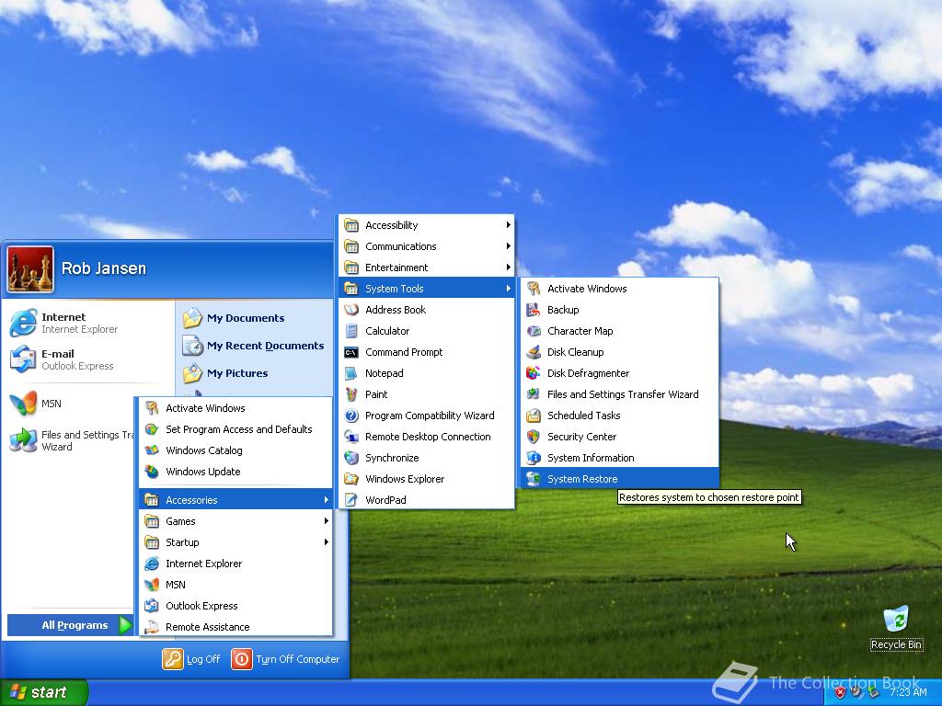Click the Disk Defragmenter icon
Screen dimensions: 942x706
click(533, 373)
